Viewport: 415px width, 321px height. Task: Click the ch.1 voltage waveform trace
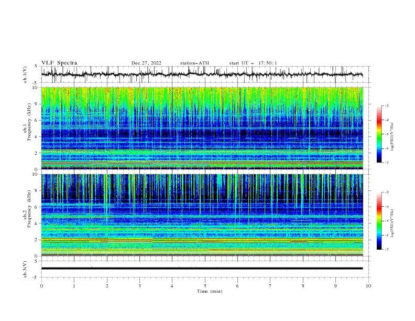click(x=202, y=74)
